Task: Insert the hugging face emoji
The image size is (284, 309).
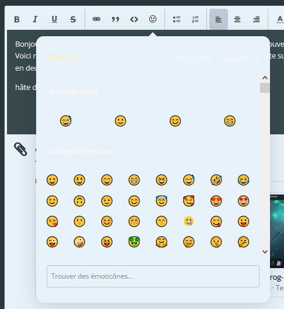Action: (162, 242)
